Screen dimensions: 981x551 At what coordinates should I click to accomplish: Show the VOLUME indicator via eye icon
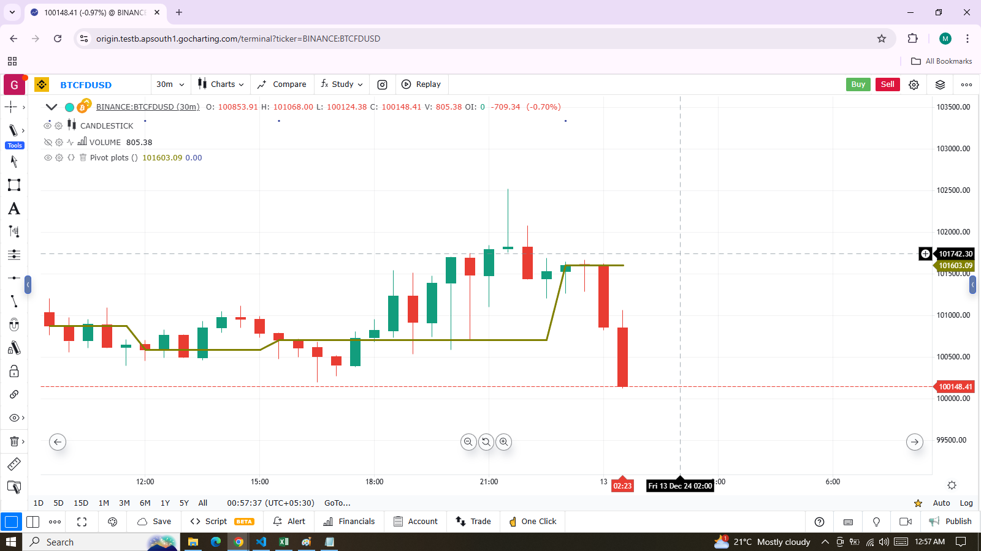[47, 142]
